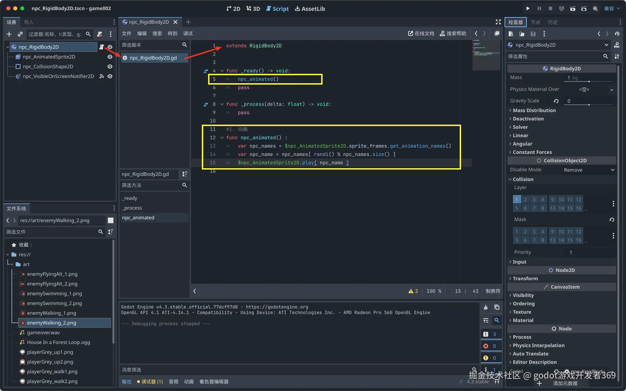Switch to the 2D workspace

point(233,9)
